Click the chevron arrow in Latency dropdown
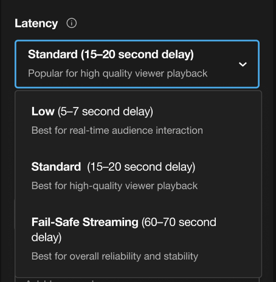The height and width of the screenshot is (282, 276). click(243, 64)
